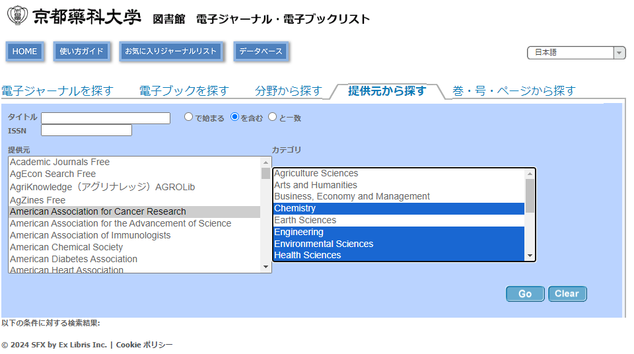Select American Association of Immunologists
The height and width of the screenshot is (354, 634).
pos(135,235)
